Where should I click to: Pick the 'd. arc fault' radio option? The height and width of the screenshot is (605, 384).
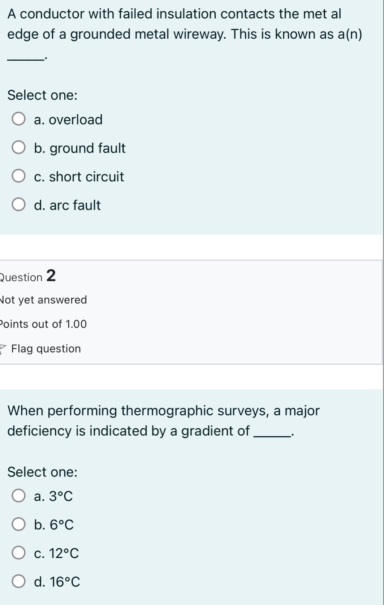coord(19,205)
